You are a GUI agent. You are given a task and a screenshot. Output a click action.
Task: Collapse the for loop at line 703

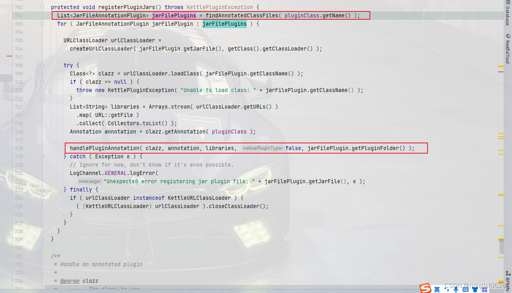pos(41,24)
